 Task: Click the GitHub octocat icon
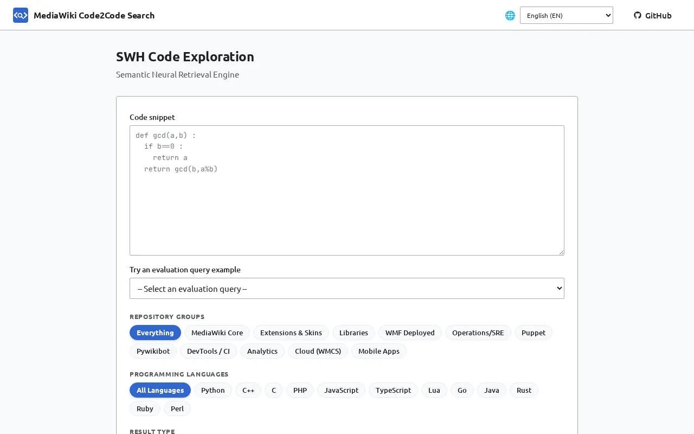pyautogui.click(x=638, y=15)
